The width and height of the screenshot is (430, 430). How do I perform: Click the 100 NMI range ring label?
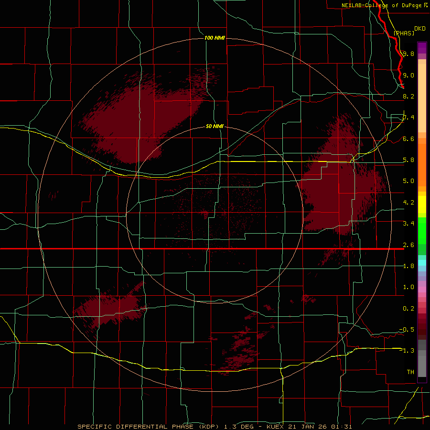pos(215,38)
